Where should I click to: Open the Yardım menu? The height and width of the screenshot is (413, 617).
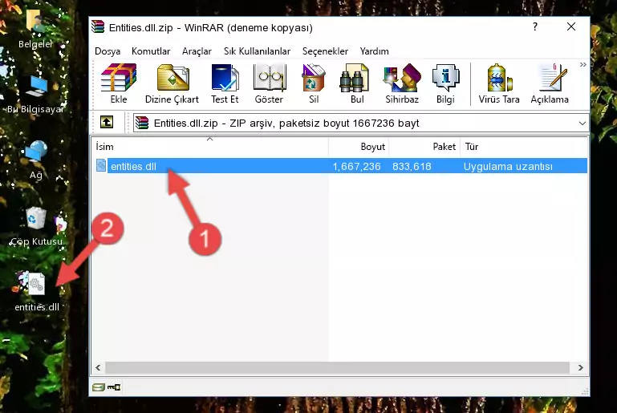374,51
